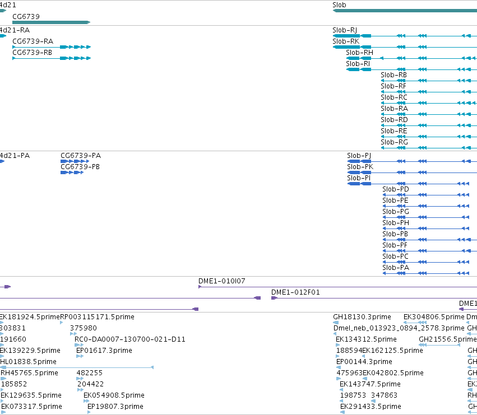Click the Slob-RJ transcript label
Screen dimensions: 477x415
(345, 30)
